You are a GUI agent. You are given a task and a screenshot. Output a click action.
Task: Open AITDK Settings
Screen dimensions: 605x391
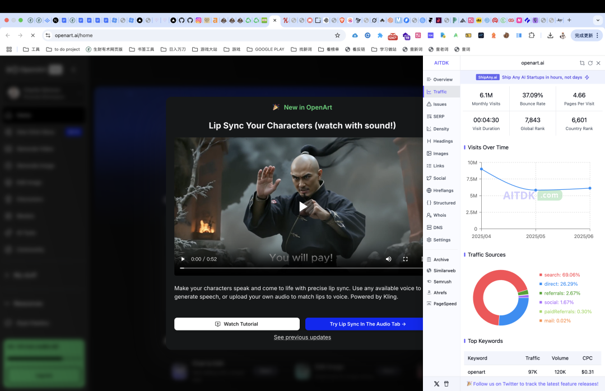438,240
